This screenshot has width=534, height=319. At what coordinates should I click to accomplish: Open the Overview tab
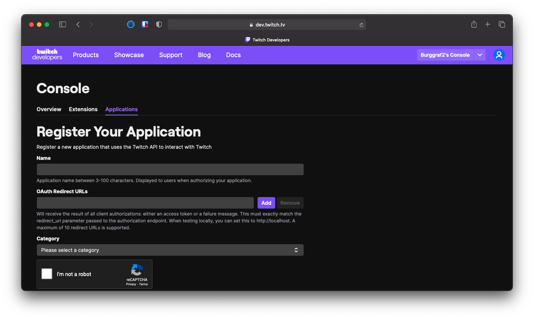point(49,109)
